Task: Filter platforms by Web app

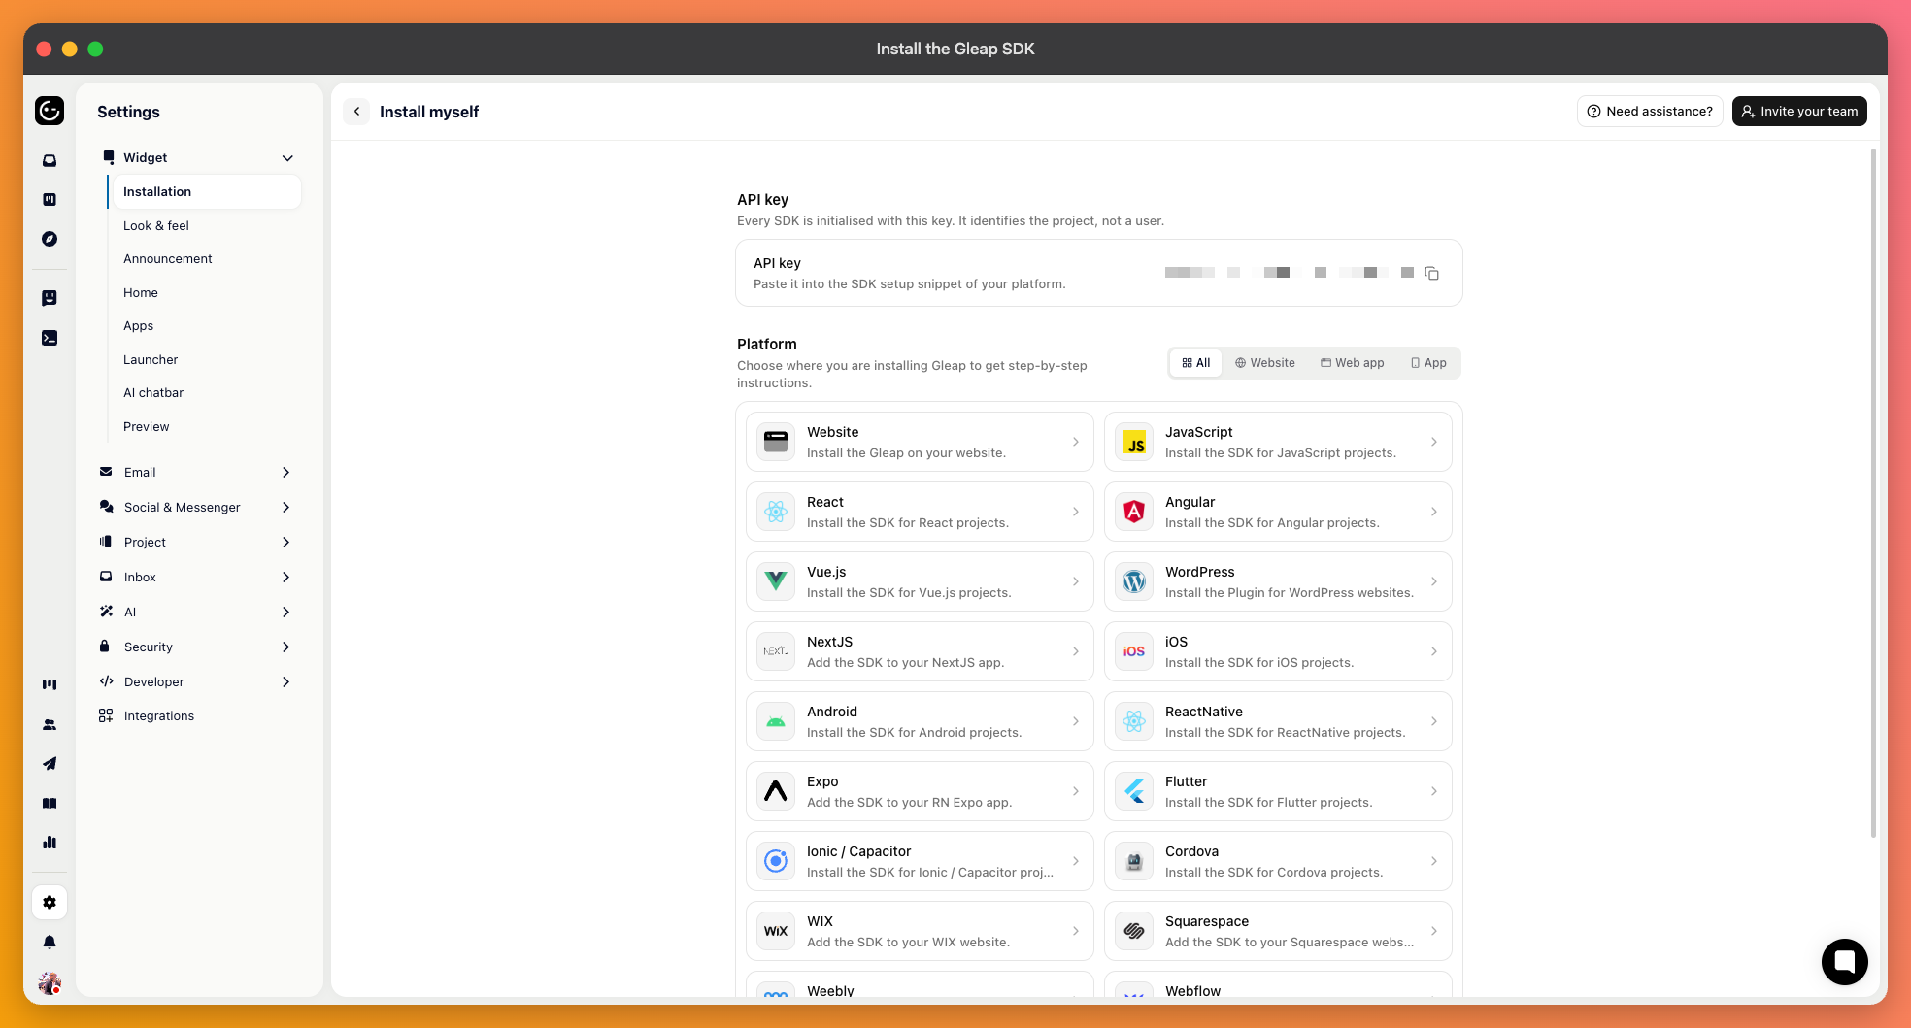Action: (1352, 363)
